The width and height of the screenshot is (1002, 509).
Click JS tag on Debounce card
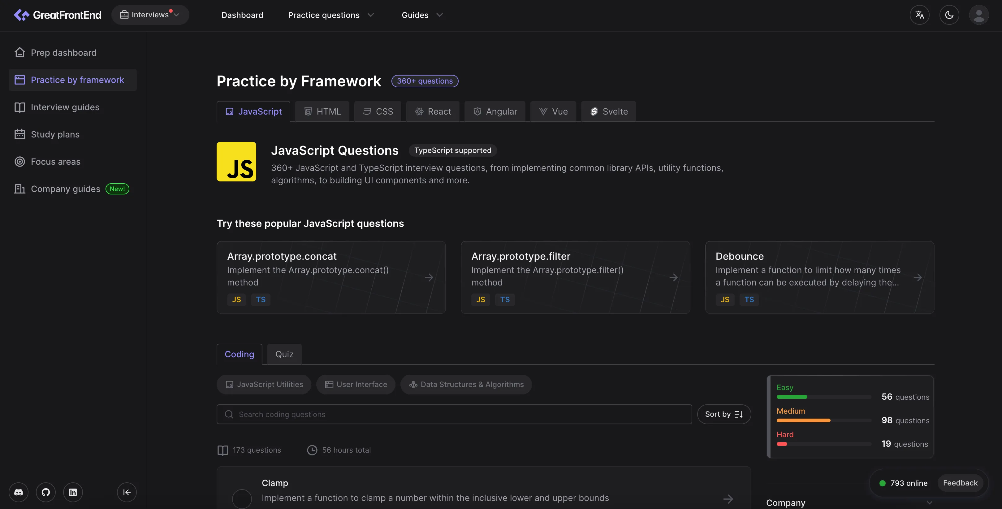[725, 299]
